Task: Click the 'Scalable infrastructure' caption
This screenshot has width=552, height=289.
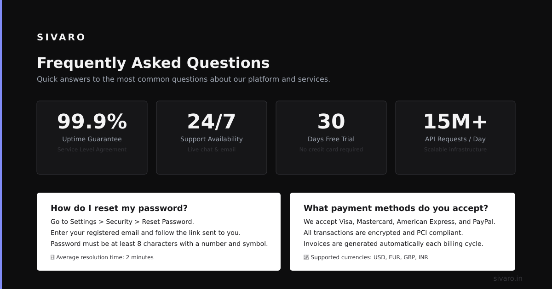Action: click(455, 150)
